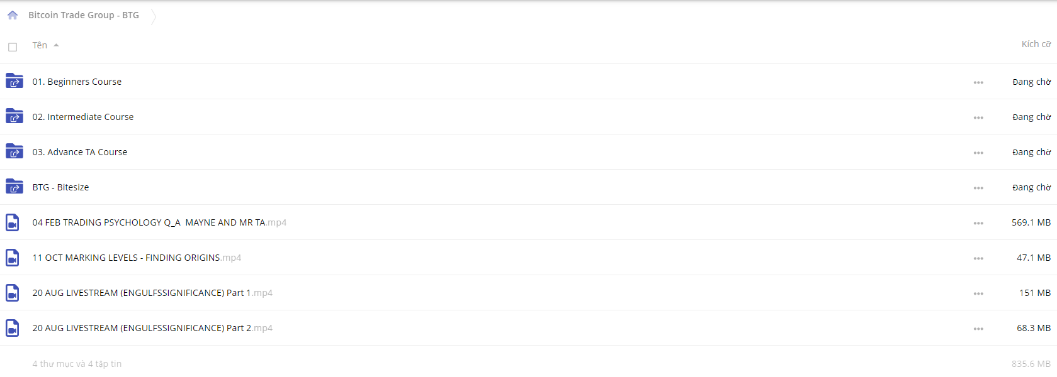Select the Bitcoin Trade Group - BTG breadcrumb
This screenshot has height=377, width=1057.
84,15
